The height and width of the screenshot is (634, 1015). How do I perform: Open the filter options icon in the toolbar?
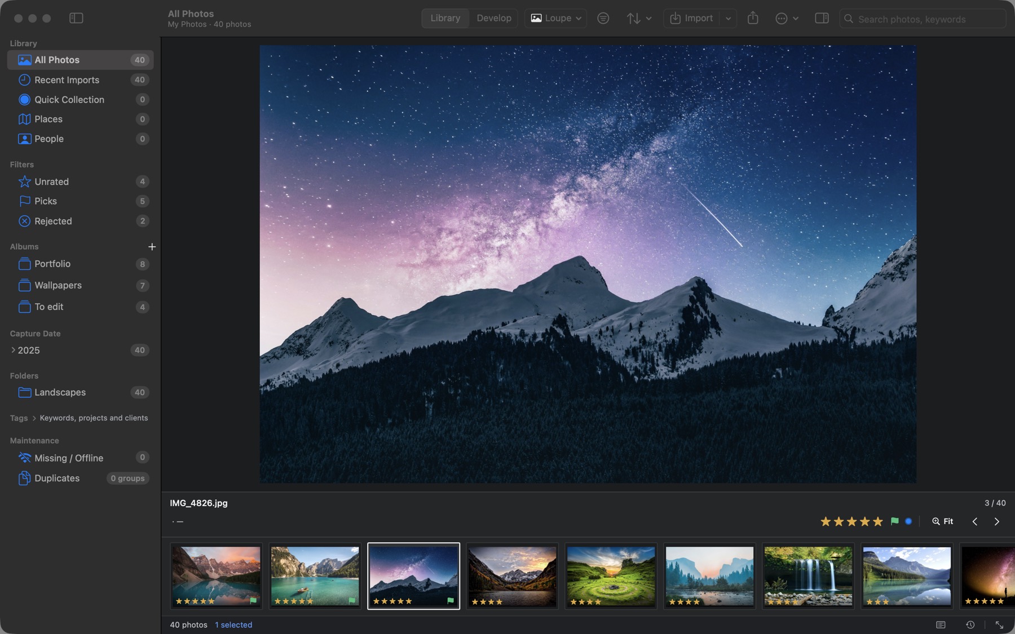tap(603, 18)
